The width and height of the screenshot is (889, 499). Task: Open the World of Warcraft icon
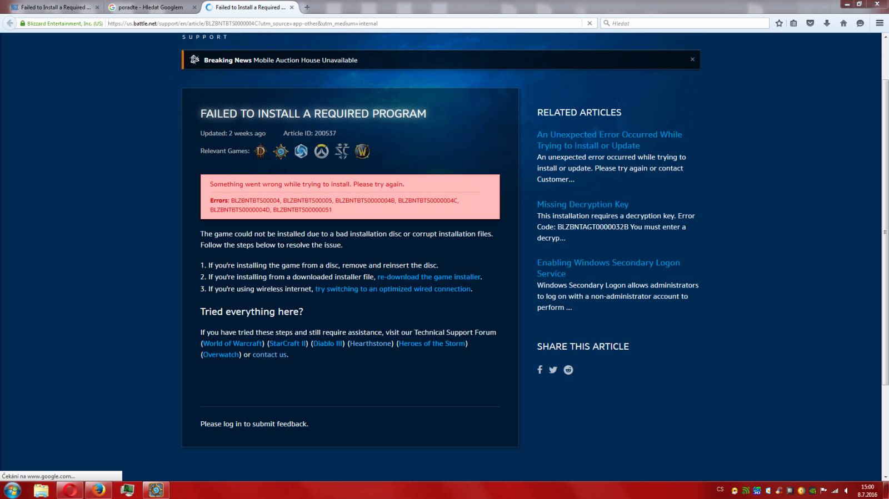tap(362, 151)
